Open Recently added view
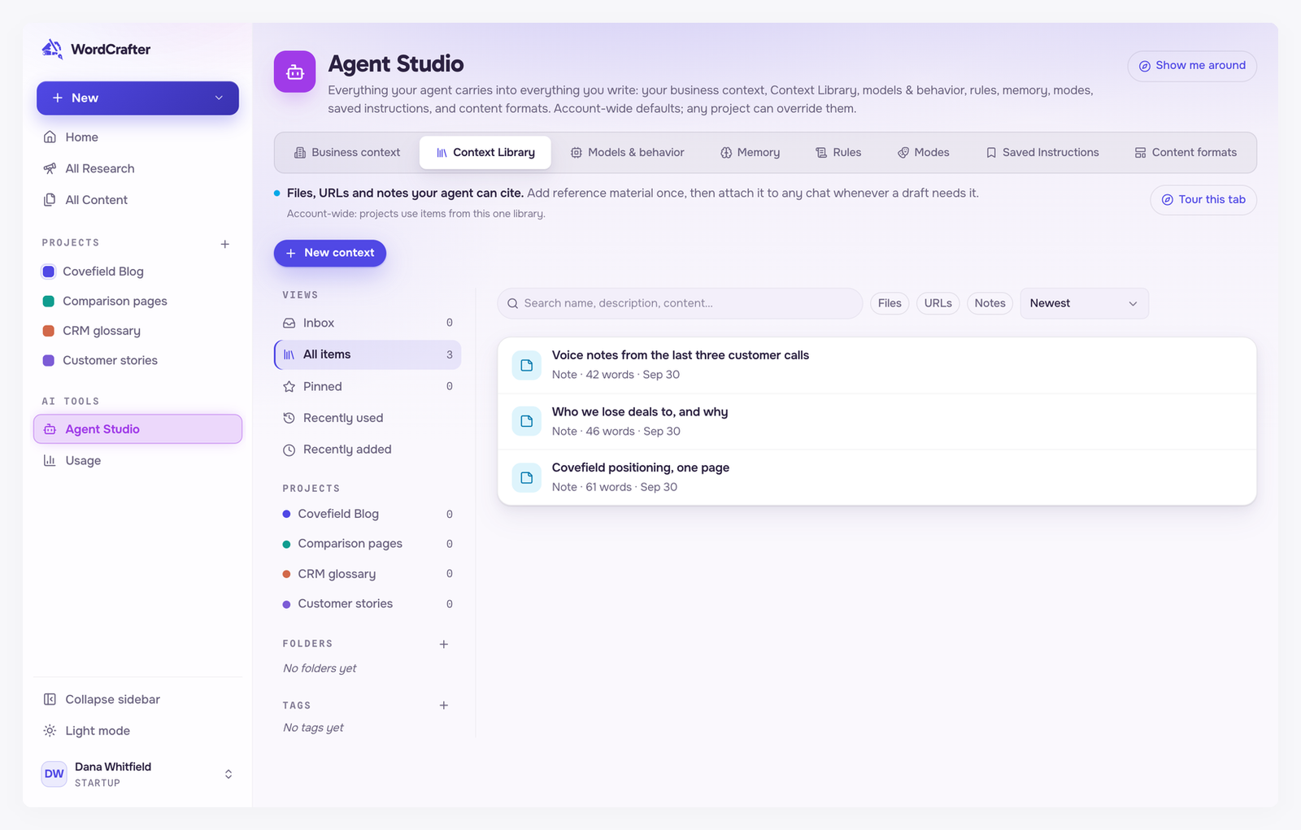 (x=368, y=450)
